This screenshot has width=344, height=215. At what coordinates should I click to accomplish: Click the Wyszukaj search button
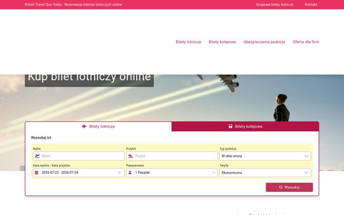click(290, 187)
